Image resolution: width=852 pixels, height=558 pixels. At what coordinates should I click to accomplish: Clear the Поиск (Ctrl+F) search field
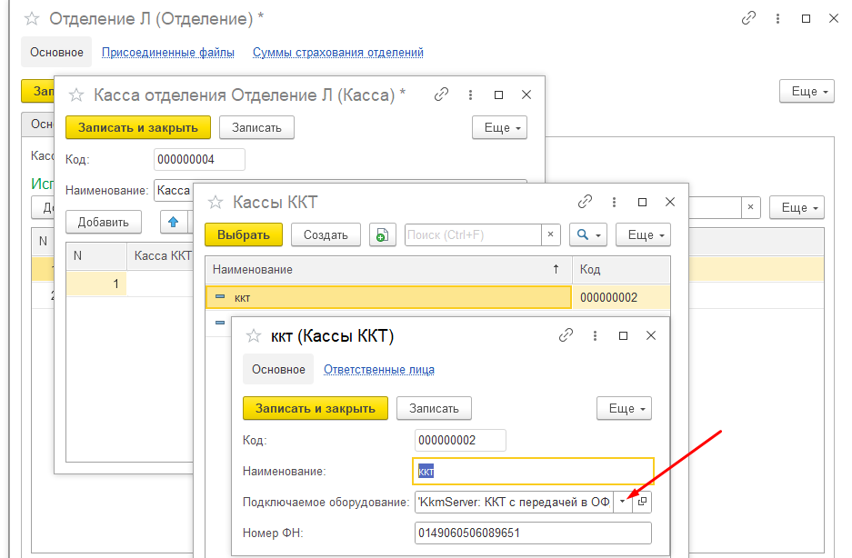(x=550, y=234)
